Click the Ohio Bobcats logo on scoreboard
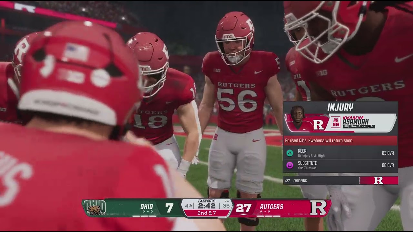The width and height of the screenshot is (413, 232). 94,208
